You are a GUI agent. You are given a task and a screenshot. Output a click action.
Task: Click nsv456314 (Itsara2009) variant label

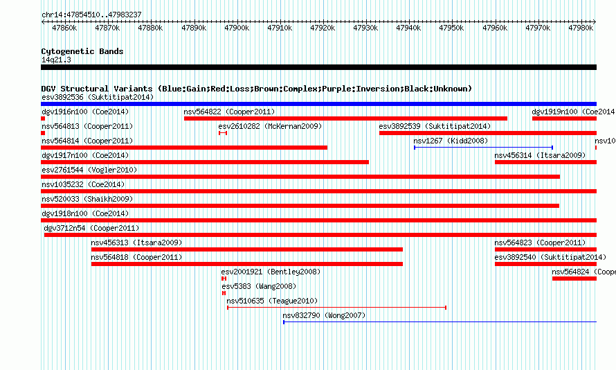coord(540,155)
